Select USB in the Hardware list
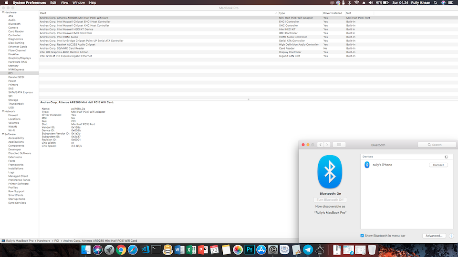Screen dimensions: 458x257 pos(11,108)
